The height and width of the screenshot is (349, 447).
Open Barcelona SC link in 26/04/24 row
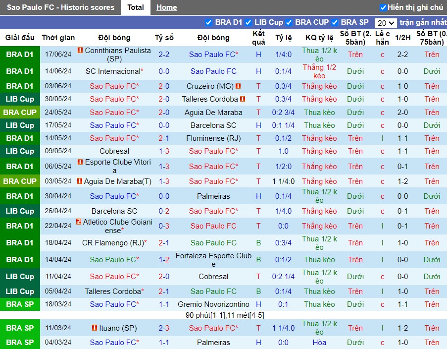[x=114, y=211]
